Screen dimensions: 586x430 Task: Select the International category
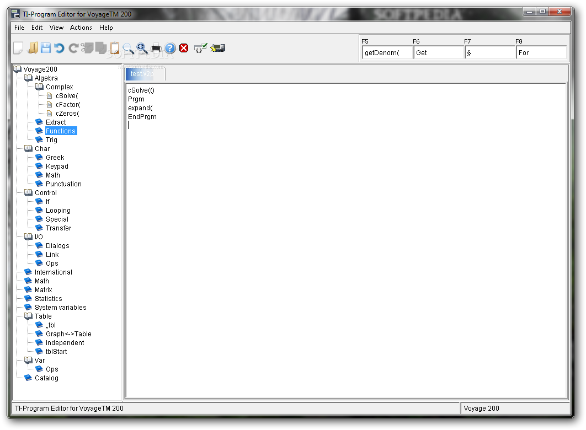54,272
